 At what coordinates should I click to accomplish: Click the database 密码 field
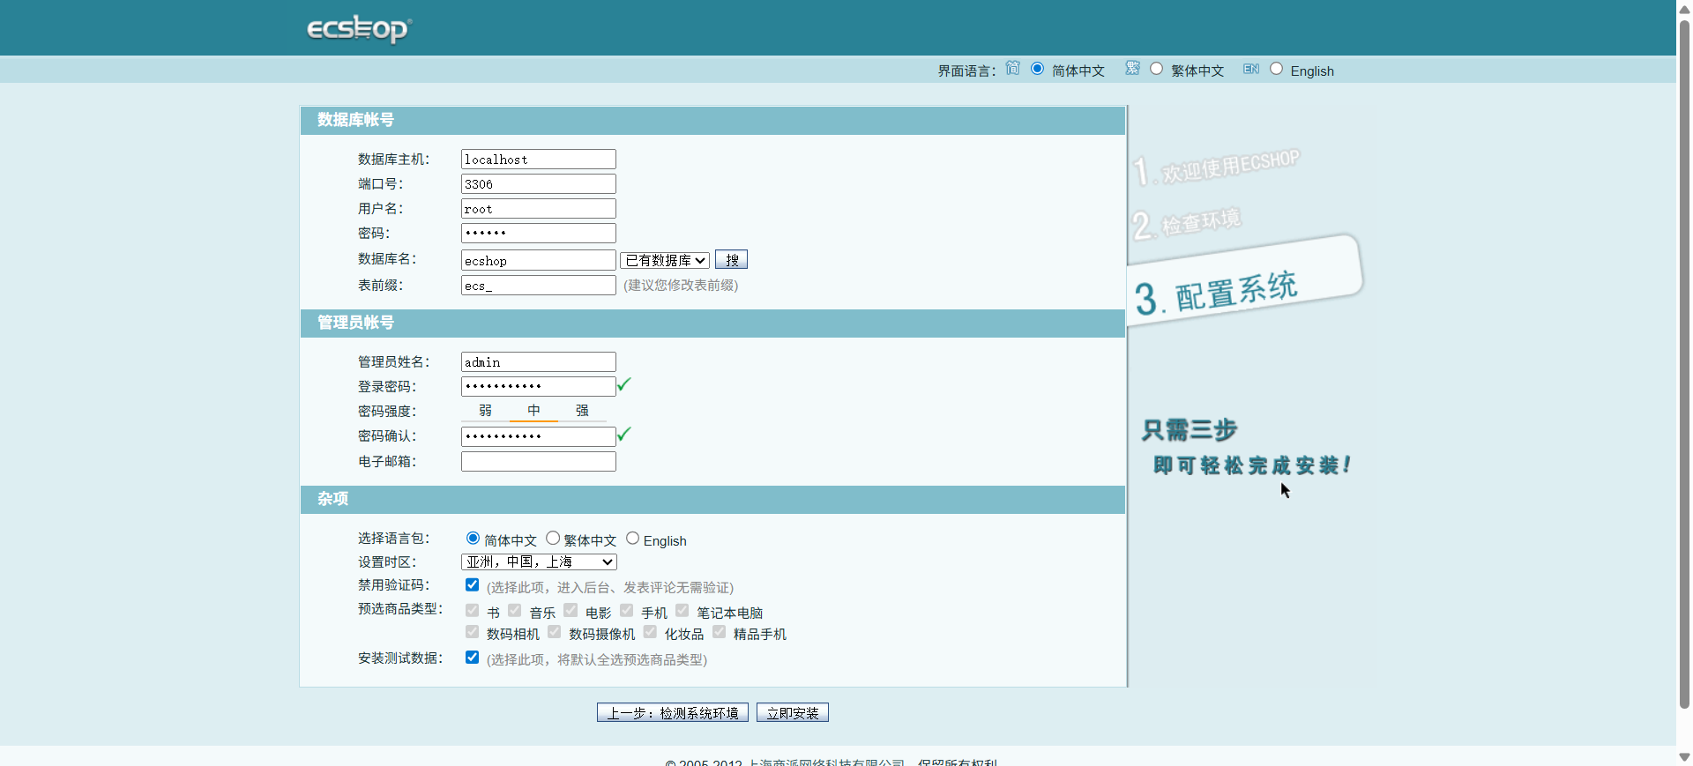tap(539, 233)
